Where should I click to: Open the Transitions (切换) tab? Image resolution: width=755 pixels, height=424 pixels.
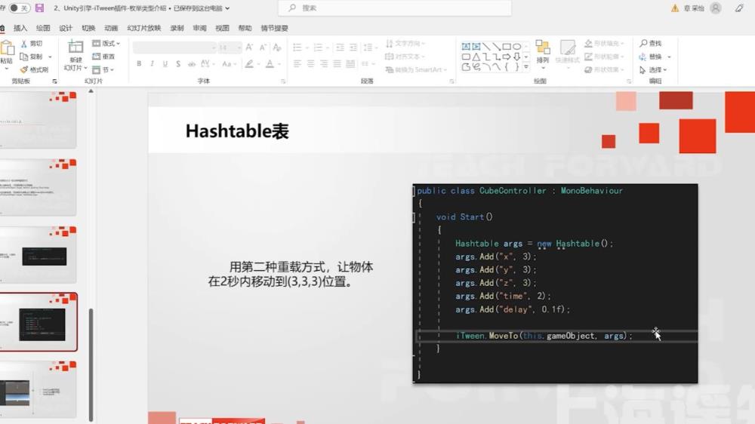pyautogui.click(x=88, y=28)
